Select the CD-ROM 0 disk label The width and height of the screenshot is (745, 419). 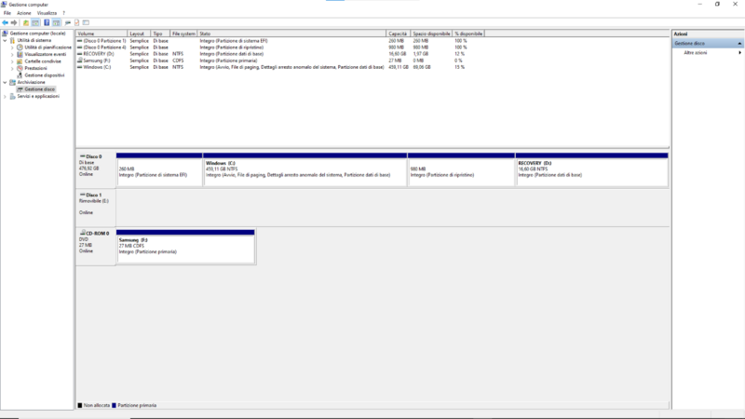coord(95,233)
